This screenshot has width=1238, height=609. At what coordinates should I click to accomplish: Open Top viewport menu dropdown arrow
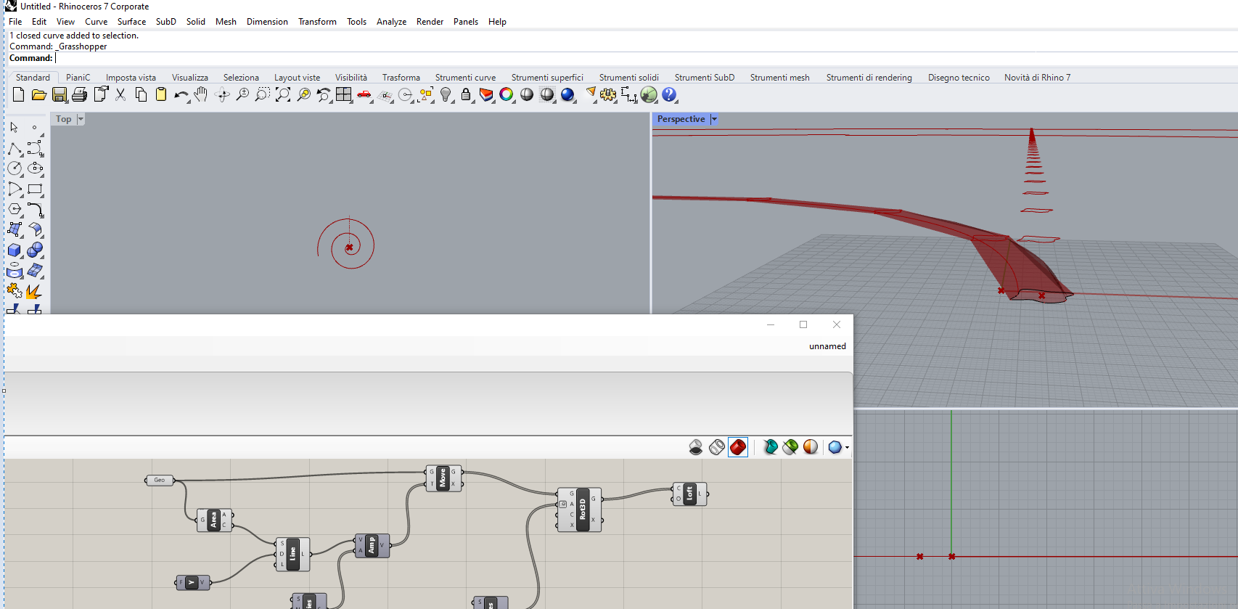click(81, 119)
